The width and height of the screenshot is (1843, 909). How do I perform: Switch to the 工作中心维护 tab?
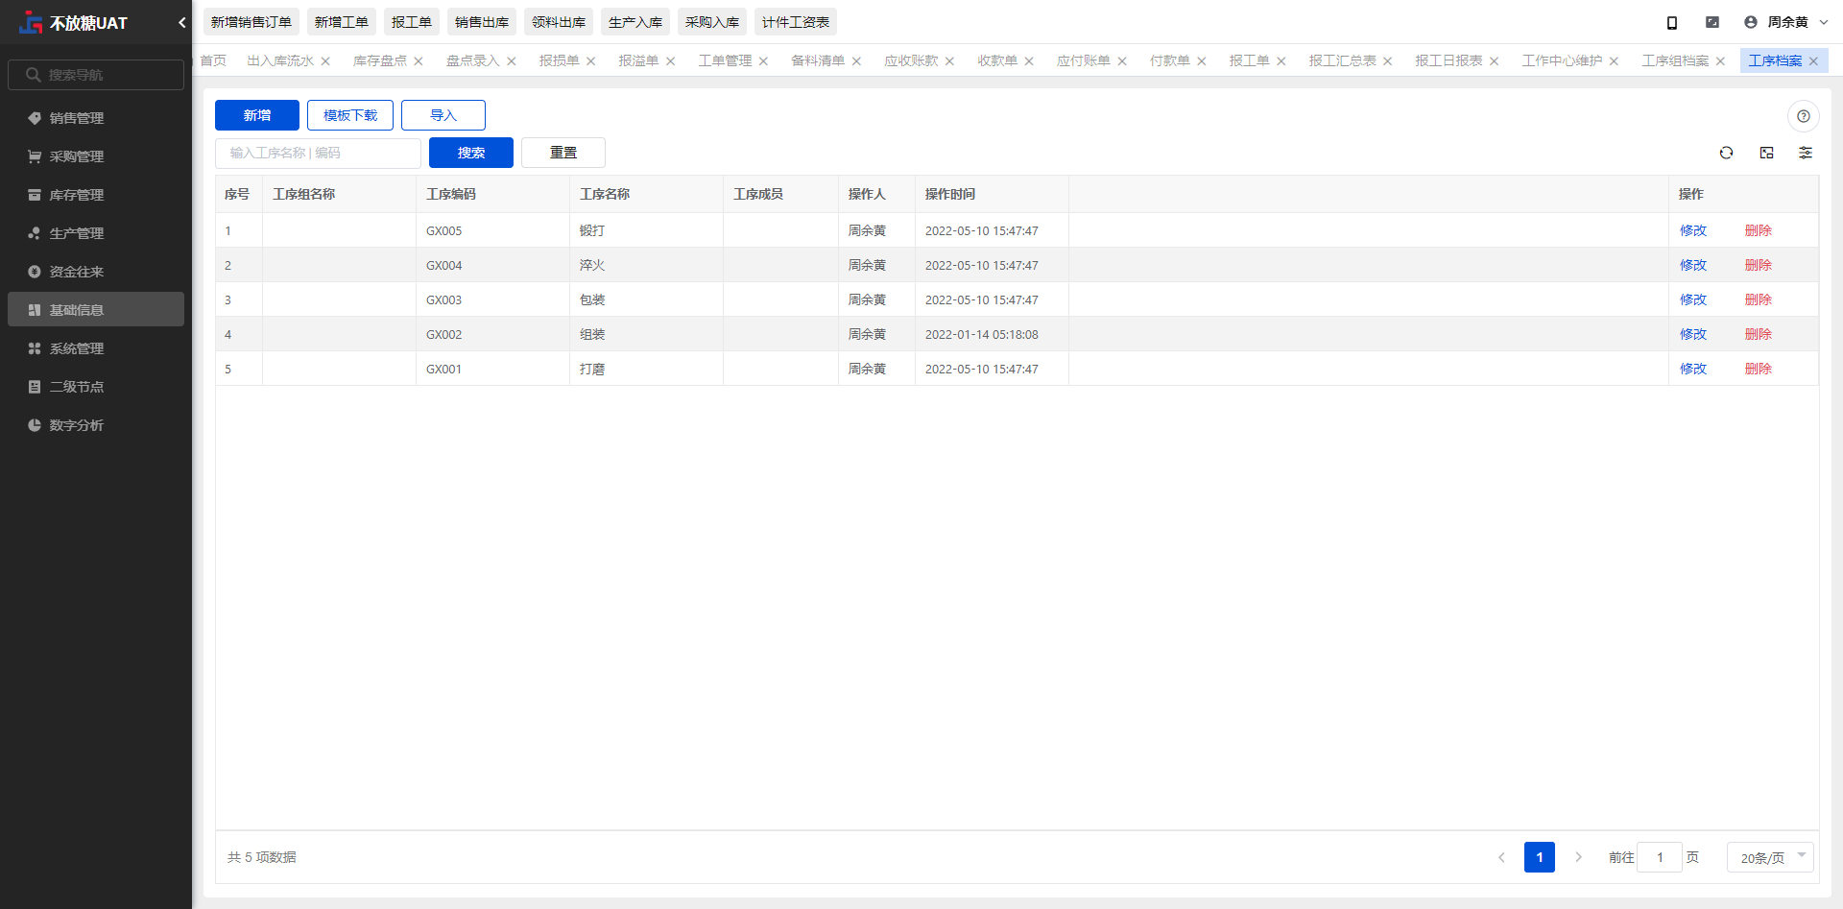pyautogui.click(x=1562, y=60)
